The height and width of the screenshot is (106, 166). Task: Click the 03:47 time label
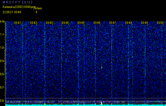[x=113, y=23]
